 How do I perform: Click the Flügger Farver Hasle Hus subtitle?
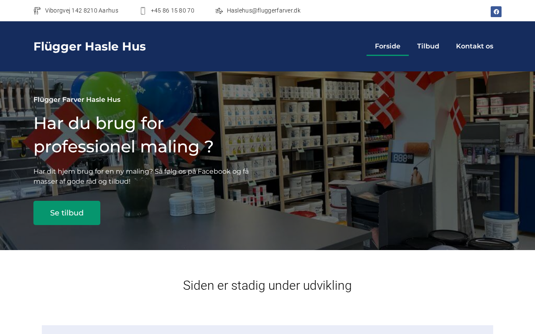[x=77, y=99]
